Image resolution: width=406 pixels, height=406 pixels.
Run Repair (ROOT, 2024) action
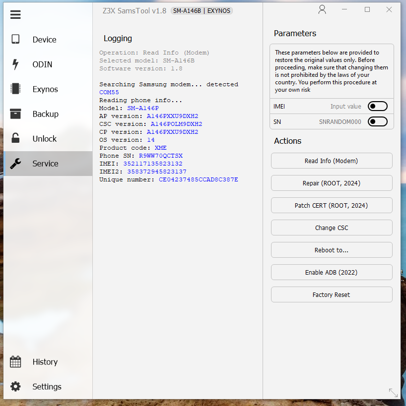click(x=332, y=183)
